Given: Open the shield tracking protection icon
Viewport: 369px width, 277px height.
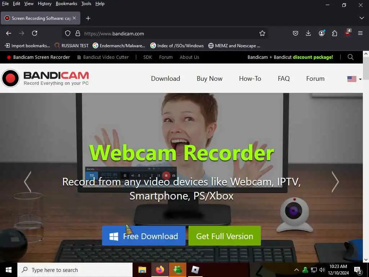Looking at the screenshot, I should click(68, 34).
